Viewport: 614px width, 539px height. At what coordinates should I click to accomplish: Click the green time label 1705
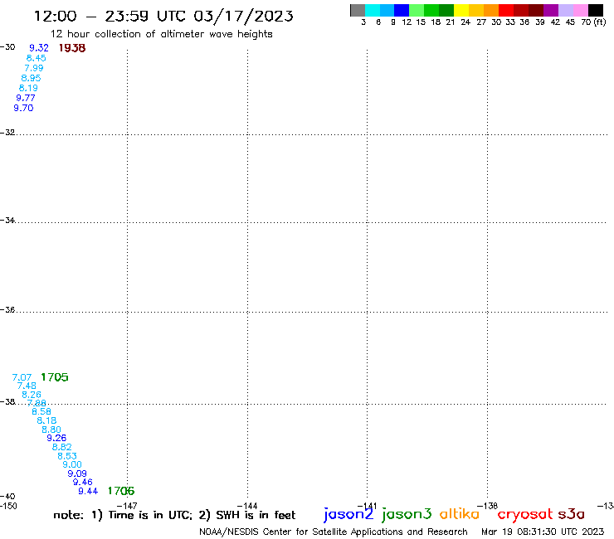(x=55, y=377)
